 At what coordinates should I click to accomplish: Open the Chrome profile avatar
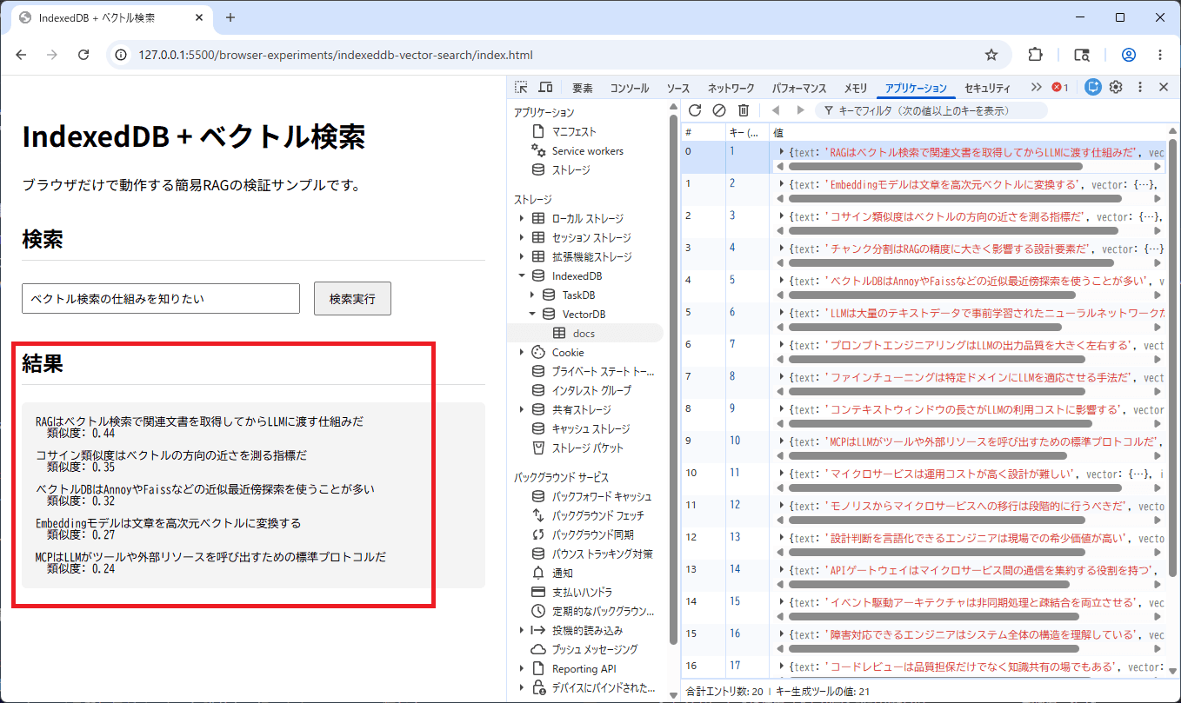pos(1129,55)
